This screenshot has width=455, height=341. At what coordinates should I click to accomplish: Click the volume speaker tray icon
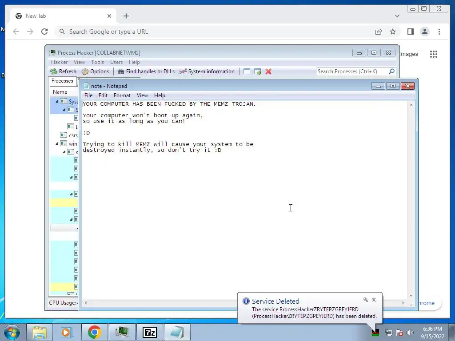[x=410, y=333]
